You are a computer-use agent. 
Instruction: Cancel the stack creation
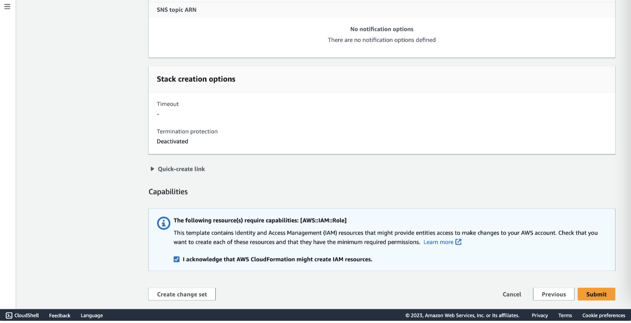click(511, 294)
